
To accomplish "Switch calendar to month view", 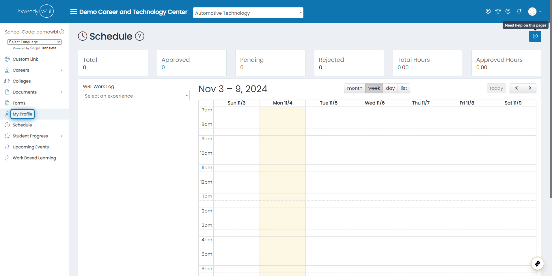I will click(x=355, y=88).
